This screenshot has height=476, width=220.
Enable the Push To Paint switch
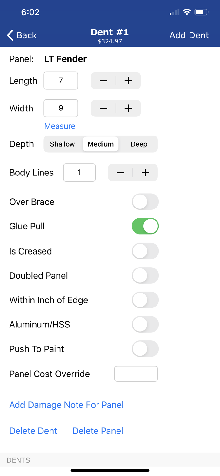click(145, 349)
